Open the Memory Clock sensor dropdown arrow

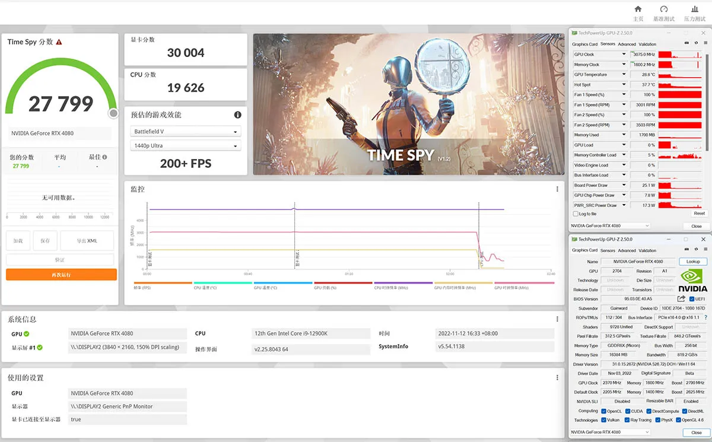coord(624,65)
